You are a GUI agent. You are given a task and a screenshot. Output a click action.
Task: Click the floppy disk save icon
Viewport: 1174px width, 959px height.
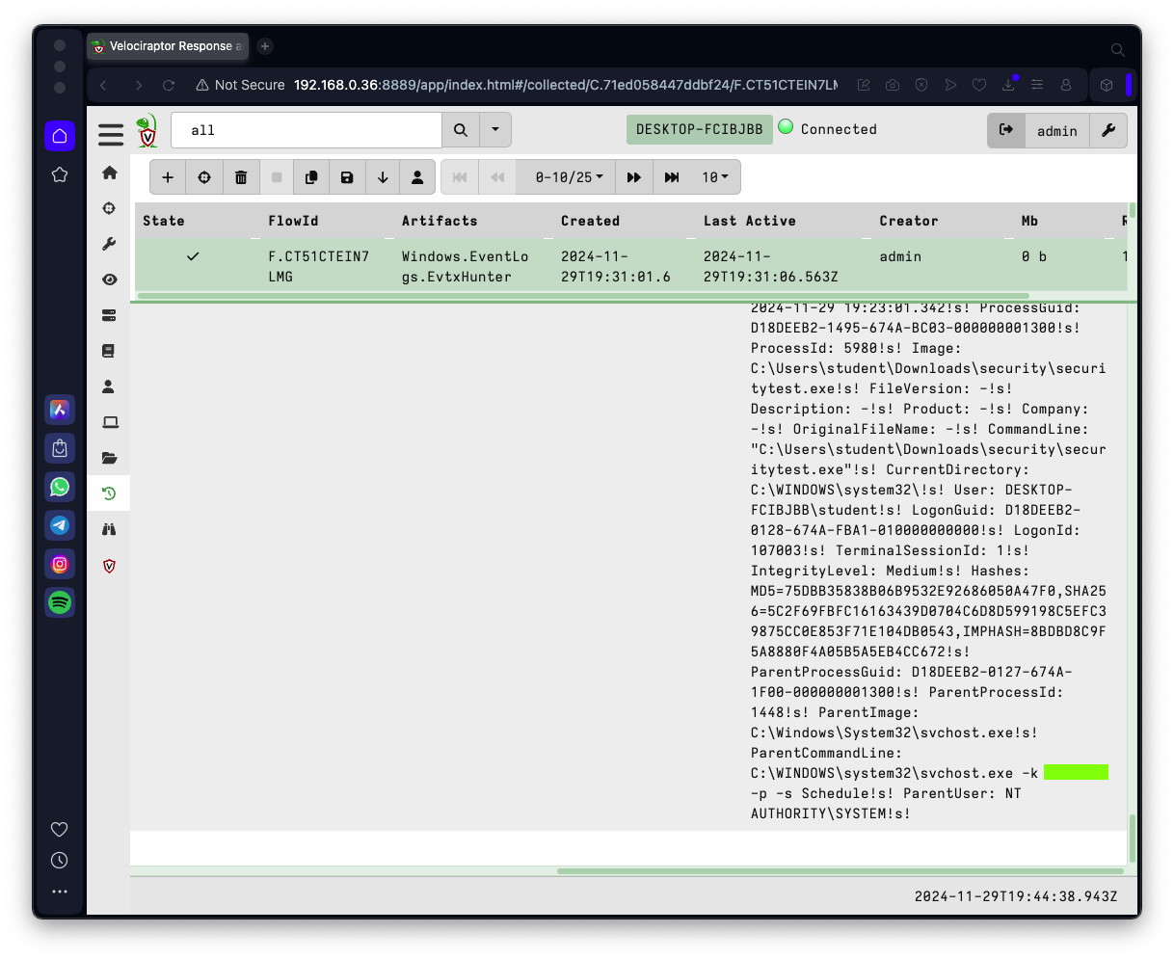(347, 177)
